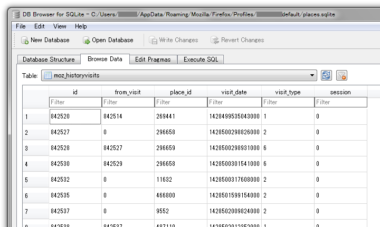Select the id cell 842527
380x227 pixels.
coord(75,132)
